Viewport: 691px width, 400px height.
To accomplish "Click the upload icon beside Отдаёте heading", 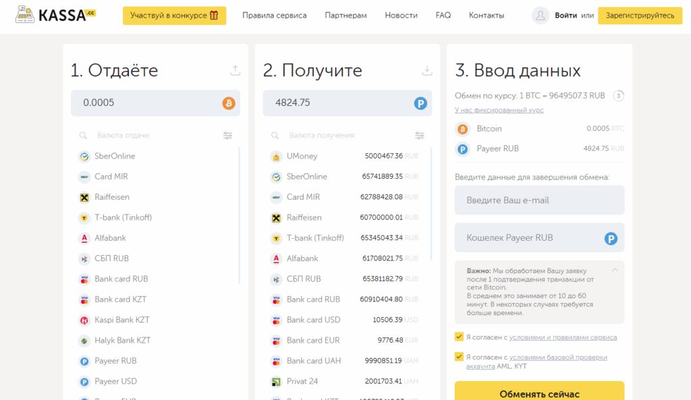I will tap(235, 70).
